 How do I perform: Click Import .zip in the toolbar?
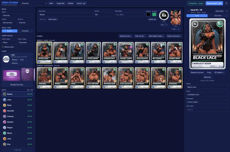[x=81, y=3]
